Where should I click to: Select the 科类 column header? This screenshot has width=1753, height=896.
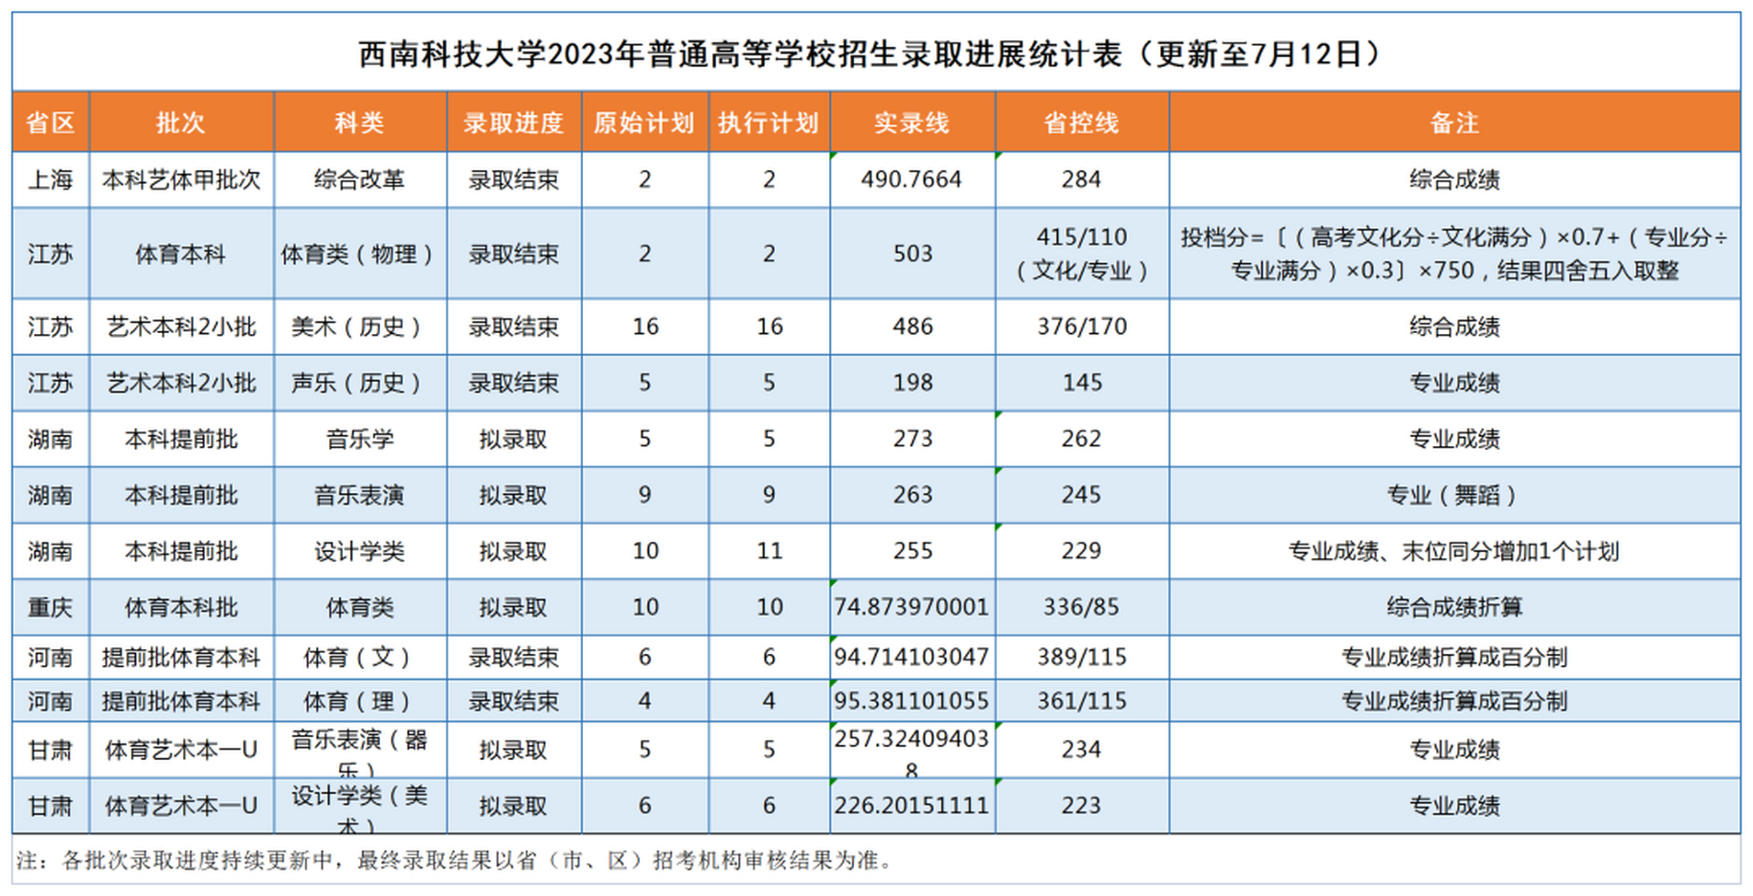click(359, 122)
